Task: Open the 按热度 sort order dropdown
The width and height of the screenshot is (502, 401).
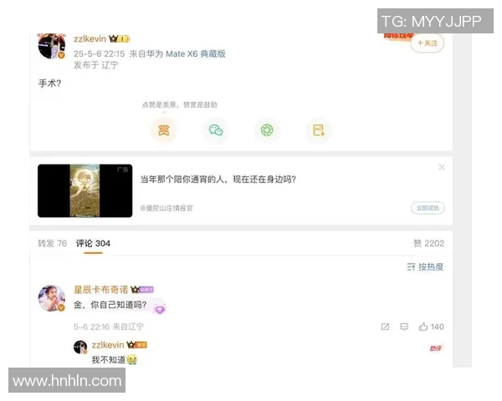Action: coord(425,266)
